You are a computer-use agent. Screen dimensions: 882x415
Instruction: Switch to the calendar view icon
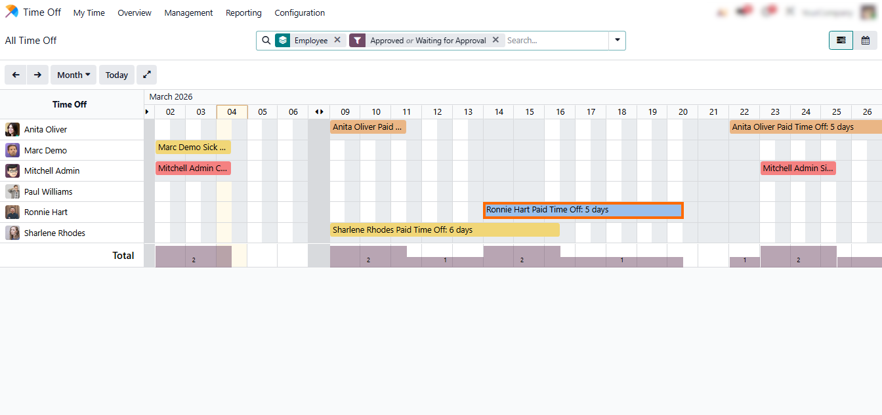pos(866,41)
